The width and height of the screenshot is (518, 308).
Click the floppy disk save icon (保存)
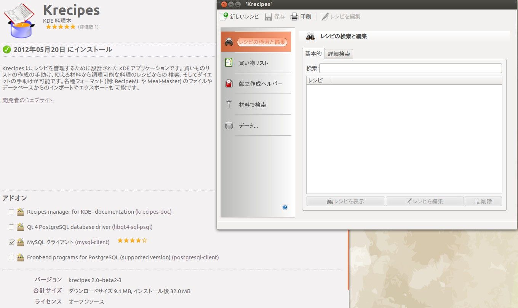pyautogui.click(x=269, y=17)
